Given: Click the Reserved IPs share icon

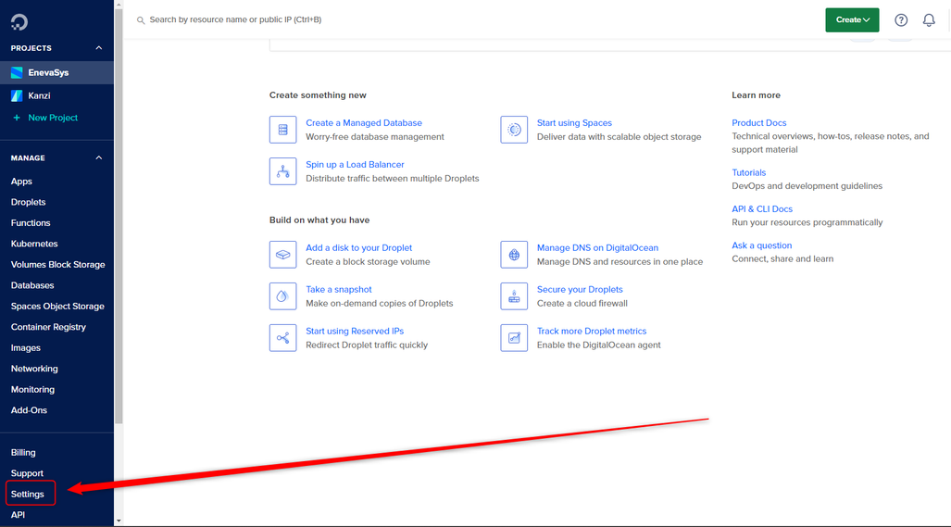Looking at the screenshot, I should click(x=282, y=338).
